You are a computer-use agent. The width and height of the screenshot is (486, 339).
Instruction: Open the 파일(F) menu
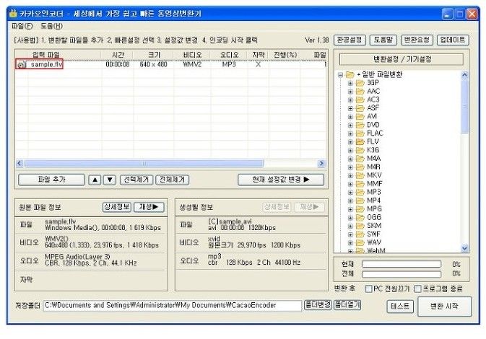tap(22, 26)
